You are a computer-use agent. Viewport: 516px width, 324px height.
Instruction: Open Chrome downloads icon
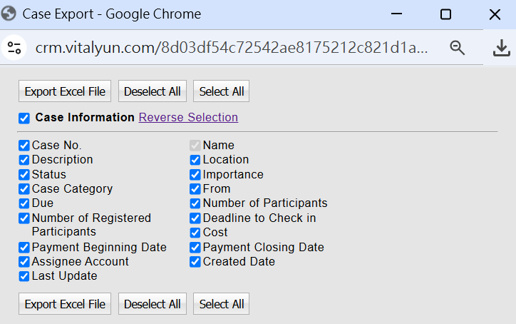501,48
